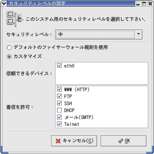This screenshot has height=154, width=154.
Task: Click the network computers icon in header
Action: point(15,19)
